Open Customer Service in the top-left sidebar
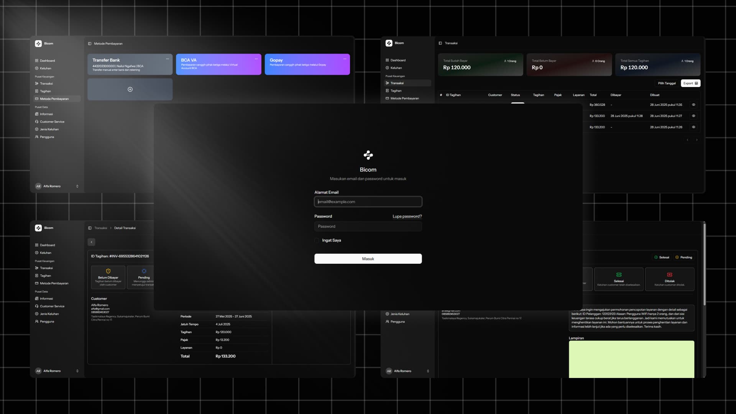 tap(52, 122)
